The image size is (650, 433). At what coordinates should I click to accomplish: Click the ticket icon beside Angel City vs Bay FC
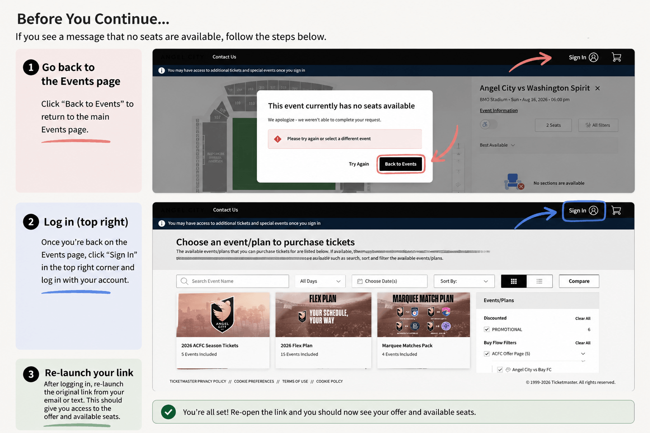pyautogui.click(x=508, y=370)
